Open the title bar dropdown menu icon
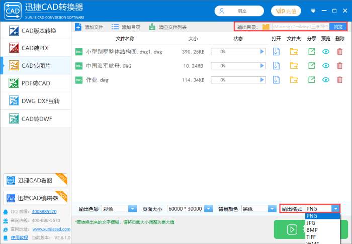Screen dimensions: 352x244 313,11
